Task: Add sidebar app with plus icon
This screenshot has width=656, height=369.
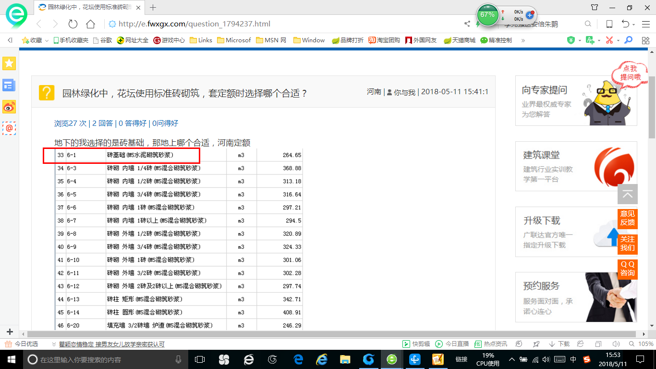Action: (10, 332)
